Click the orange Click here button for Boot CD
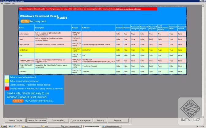The width and height of the screenshot is (206, 128). 18,101
